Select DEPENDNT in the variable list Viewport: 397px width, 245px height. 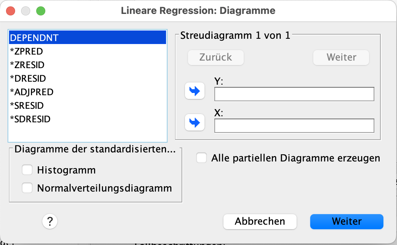[x=88, y=38]
